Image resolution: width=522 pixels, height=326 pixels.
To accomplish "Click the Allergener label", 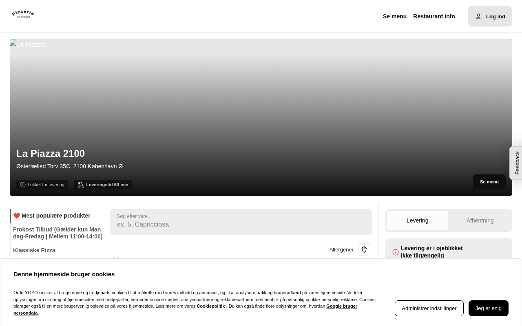I will 341,249.
